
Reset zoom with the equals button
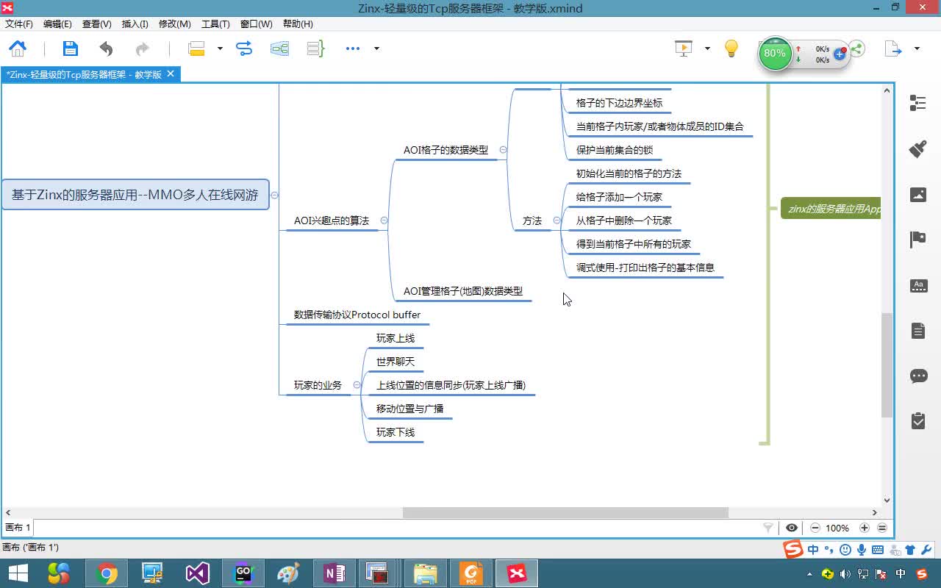(882, 528)
